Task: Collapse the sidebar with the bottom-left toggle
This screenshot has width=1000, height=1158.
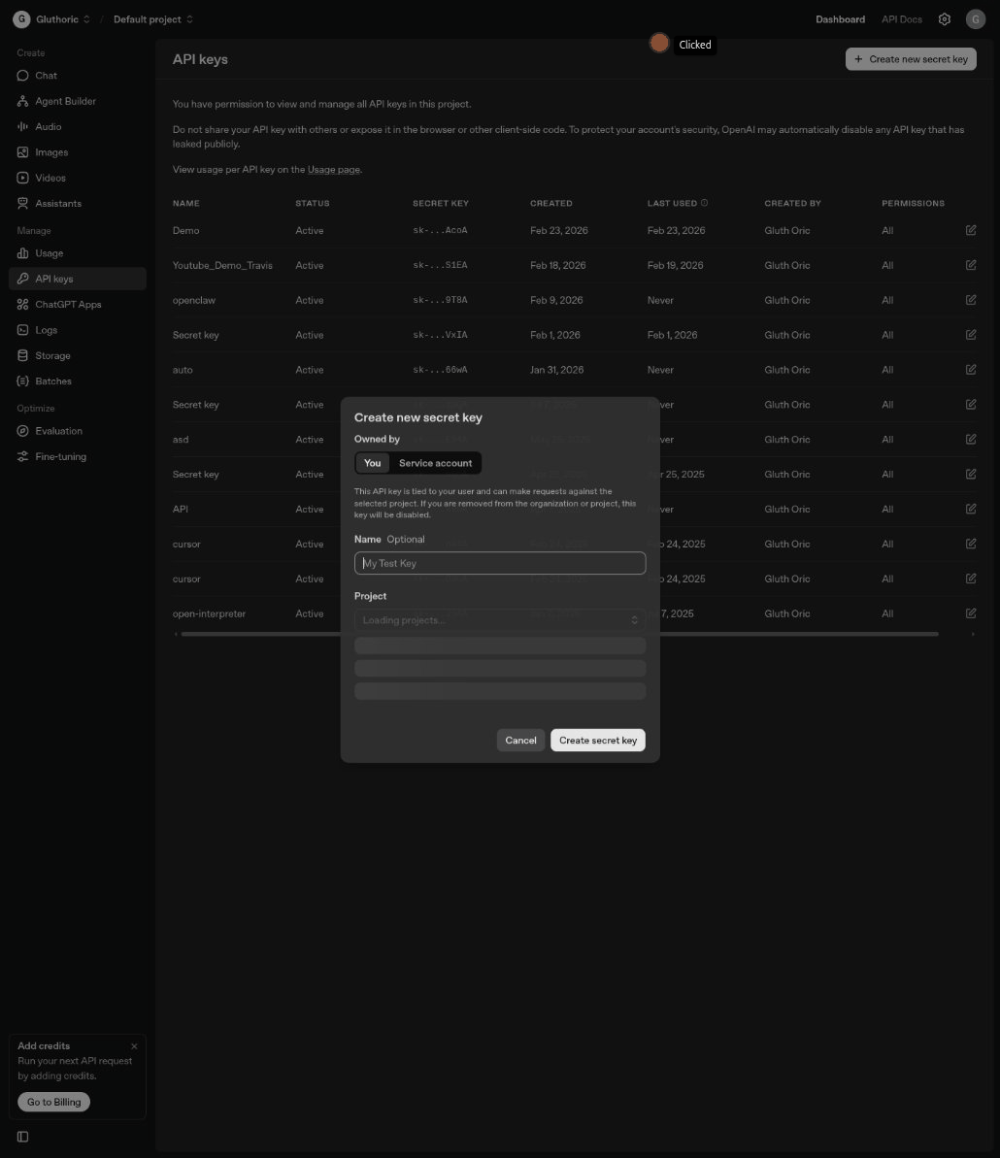Action: (x=22, y=1136)
